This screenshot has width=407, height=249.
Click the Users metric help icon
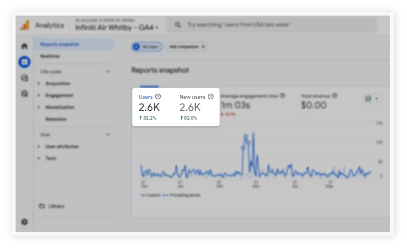click(x=158, y=96)
